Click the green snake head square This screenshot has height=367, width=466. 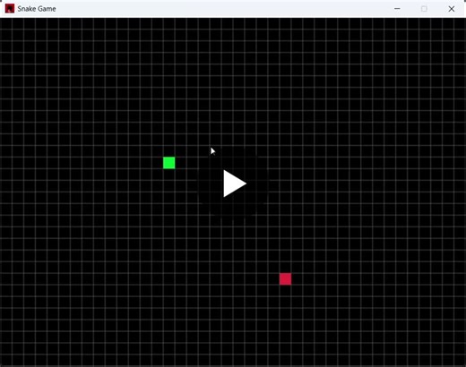click(169, 163)
